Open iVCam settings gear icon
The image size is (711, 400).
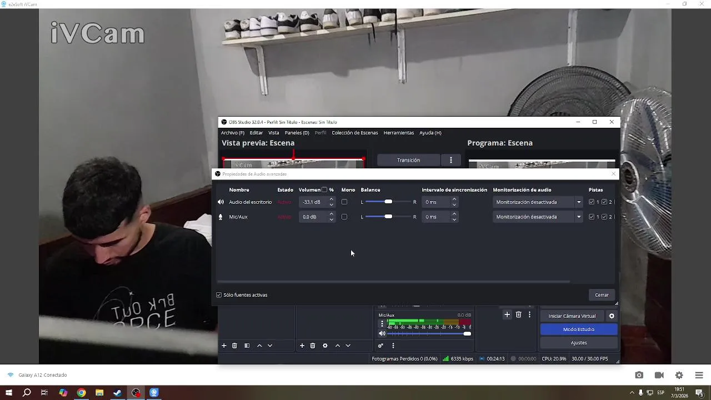679,375
